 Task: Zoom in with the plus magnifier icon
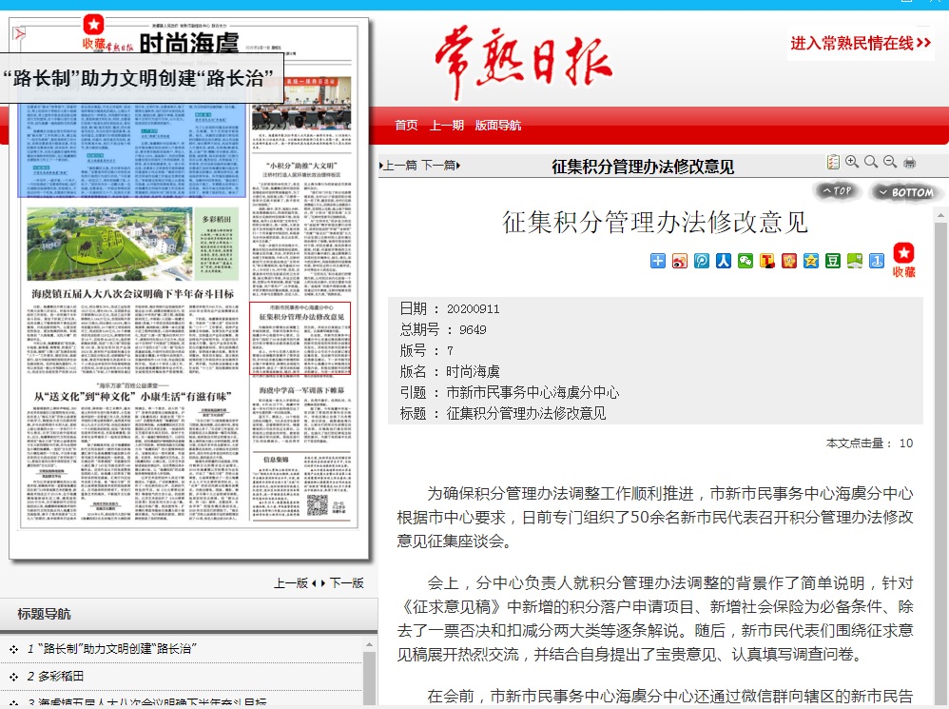tap(852, 162)
